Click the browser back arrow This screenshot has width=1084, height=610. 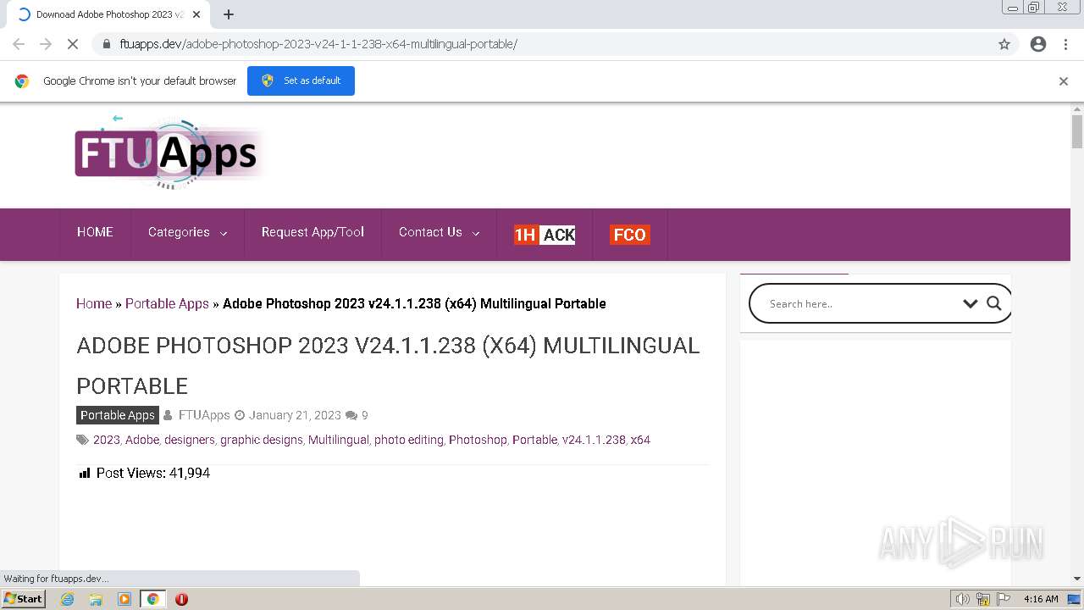19,44
